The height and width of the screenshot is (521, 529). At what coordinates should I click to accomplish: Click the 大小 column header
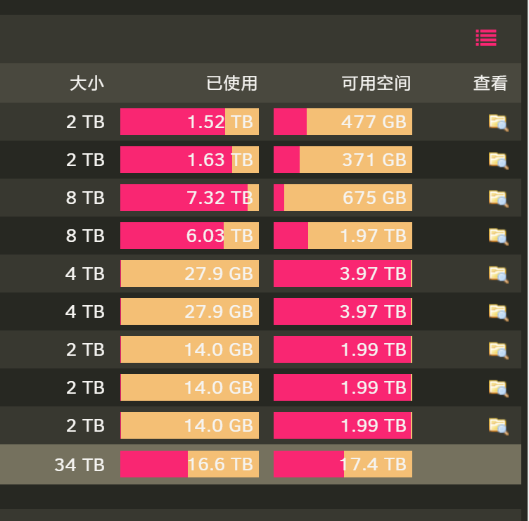click(87, 83)
